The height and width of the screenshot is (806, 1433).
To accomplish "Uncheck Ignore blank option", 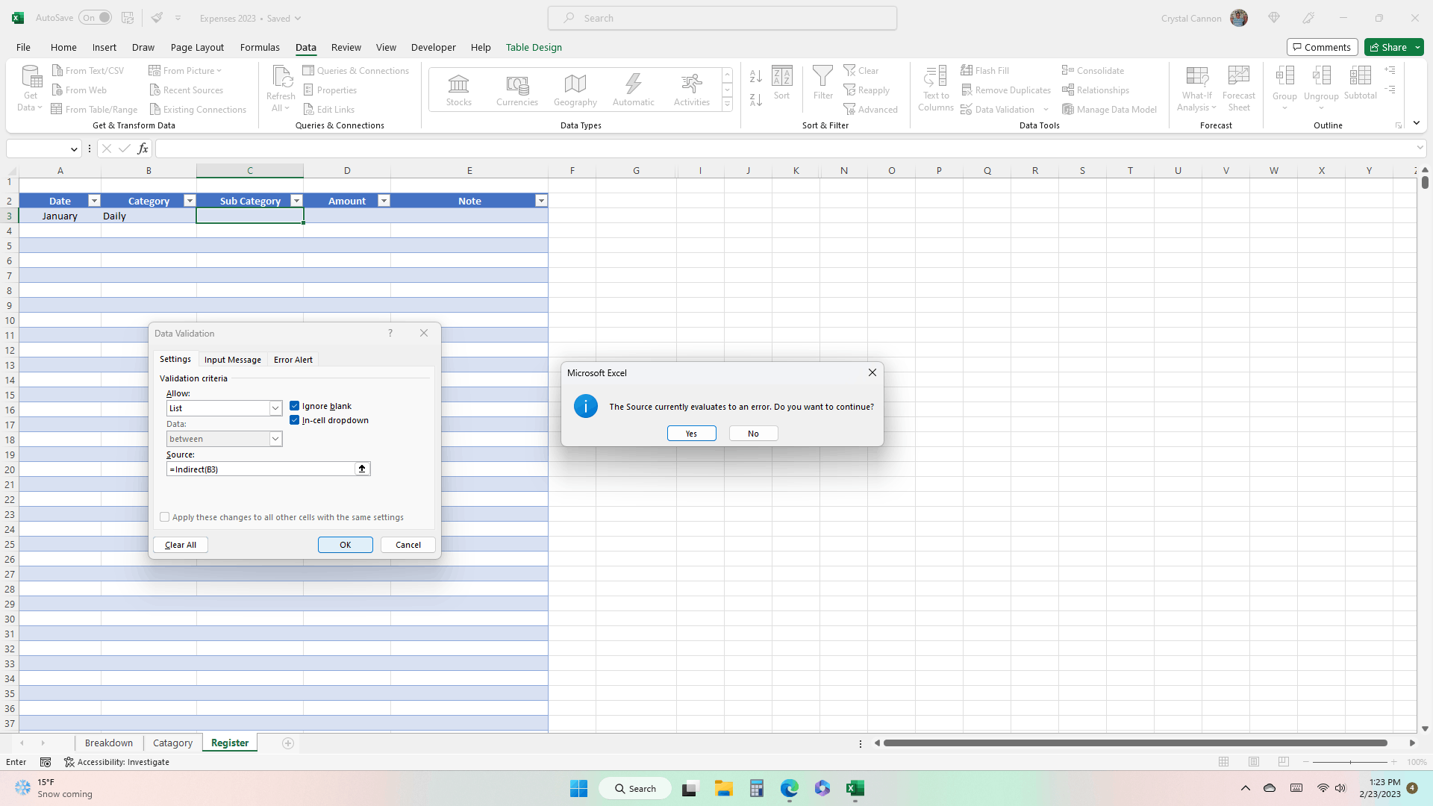I will click(295, 405).
